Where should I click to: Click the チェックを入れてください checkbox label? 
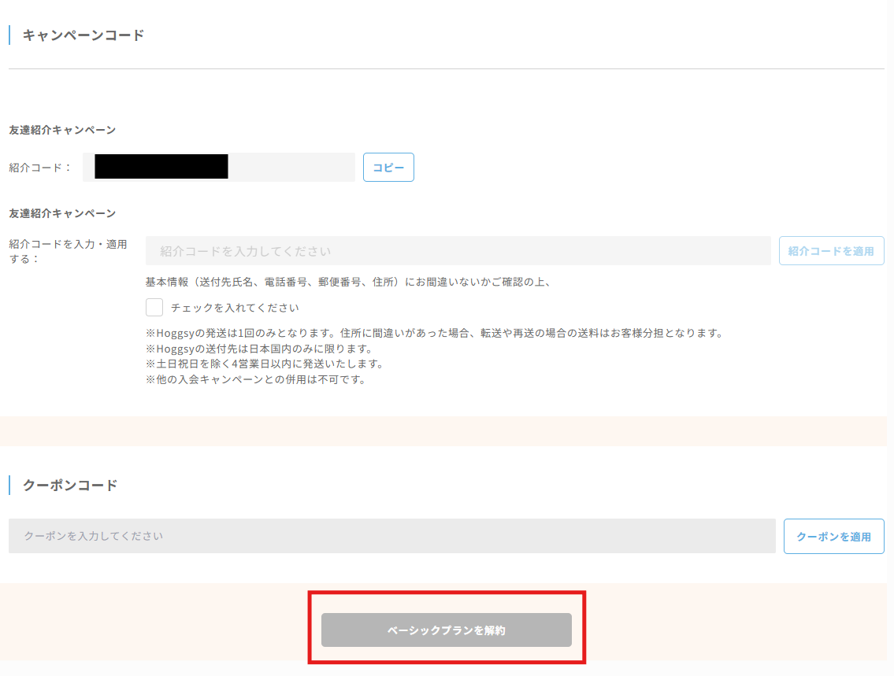tap(235, 308)
